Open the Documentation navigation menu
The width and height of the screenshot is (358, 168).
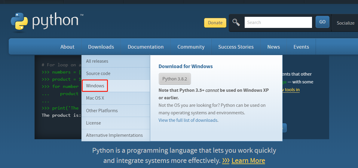(x=145, y=47)
